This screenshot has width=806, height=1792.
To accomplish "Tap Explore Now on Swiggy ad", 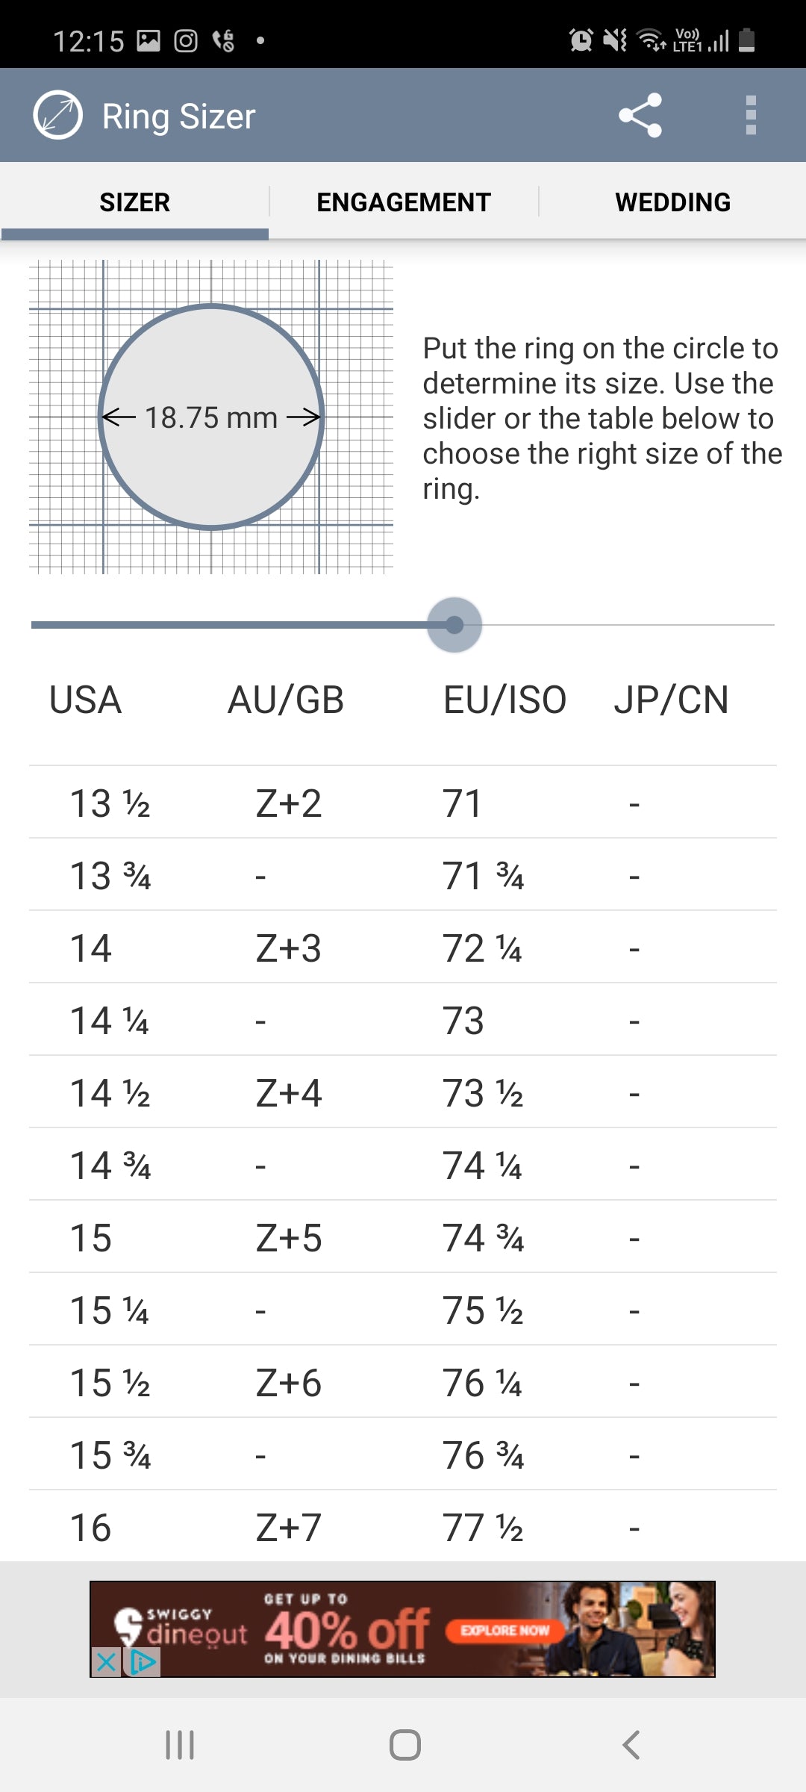I will (504, 1630).
